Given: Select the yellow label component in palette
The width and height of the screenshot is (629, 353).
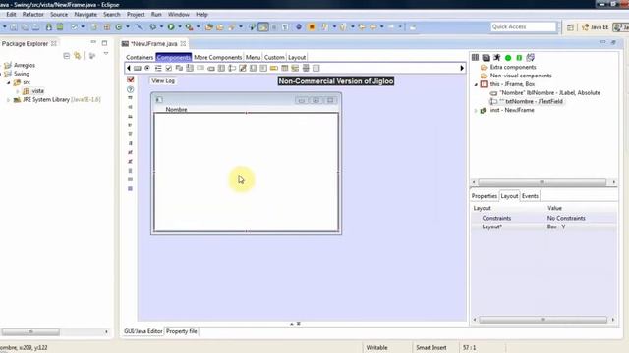Looking at the screenshot, I should (x=274, y=68).
